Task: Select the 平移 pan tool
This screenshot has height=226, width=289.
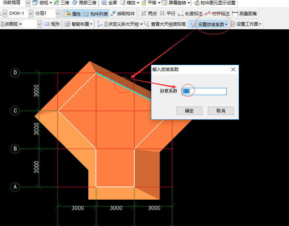Action: tap(149, 3)
